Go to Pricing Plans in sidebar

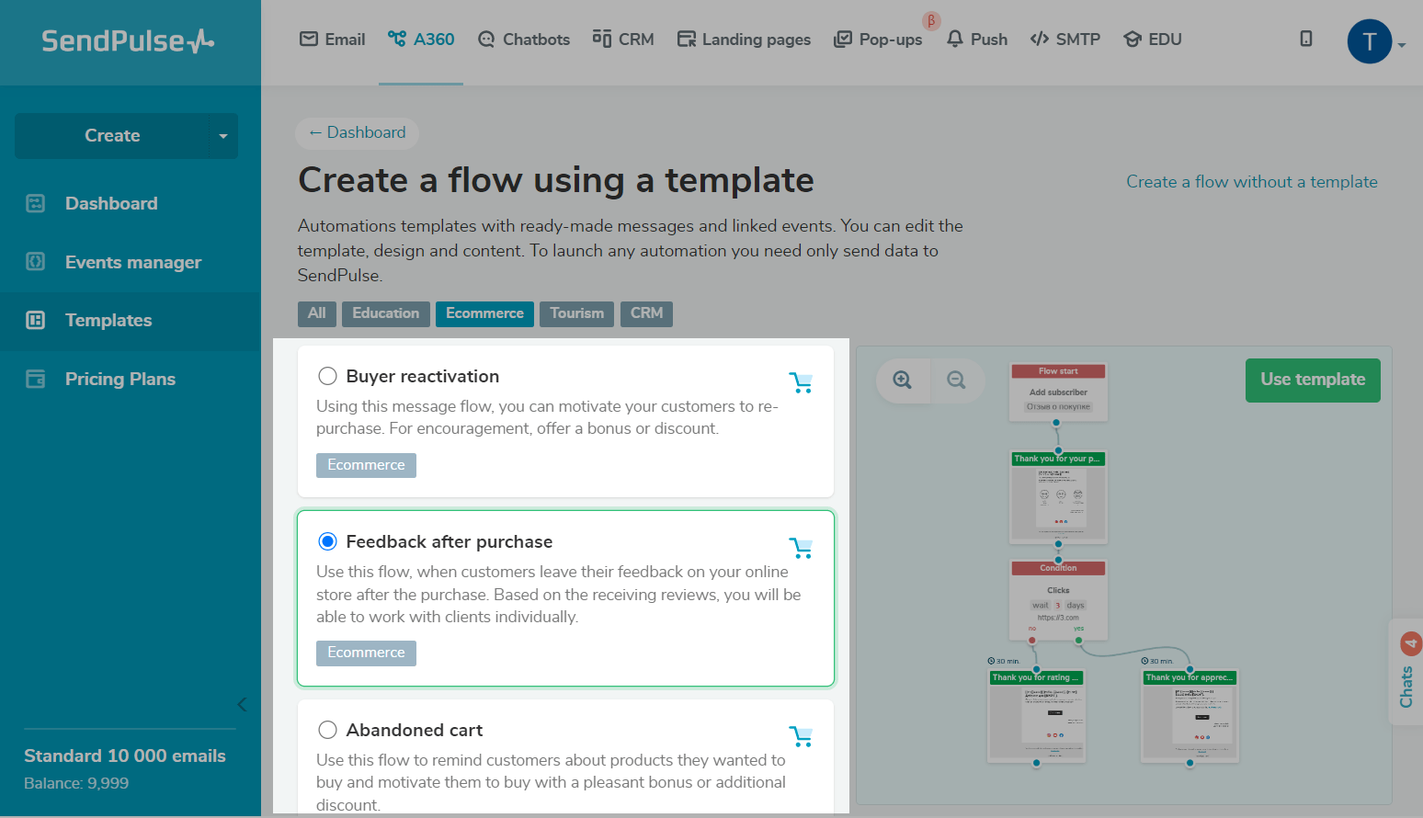pos(120,379)
